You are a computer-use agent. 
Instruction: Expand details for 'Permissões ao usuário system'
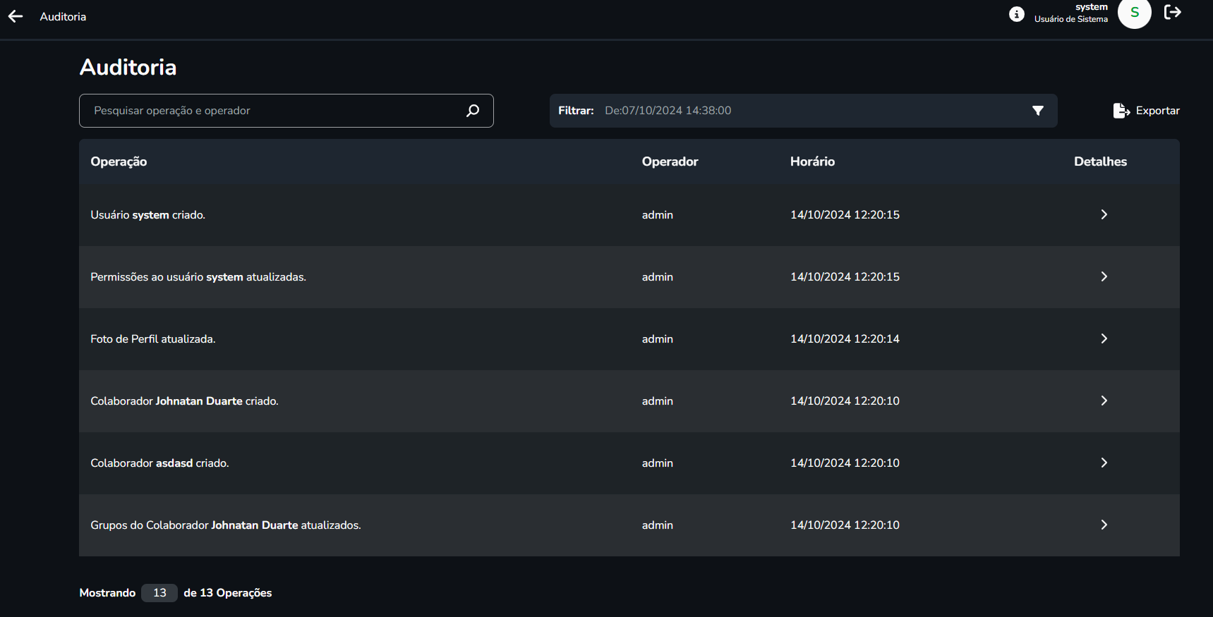tap(1104, 276)
